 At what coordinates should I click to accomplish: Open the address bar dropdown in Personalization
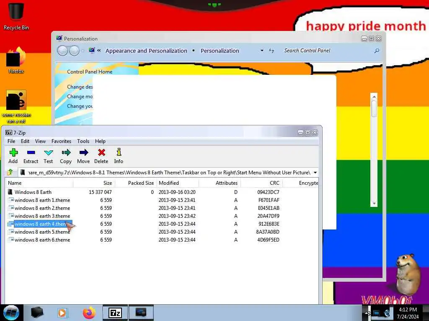(262, 51)
